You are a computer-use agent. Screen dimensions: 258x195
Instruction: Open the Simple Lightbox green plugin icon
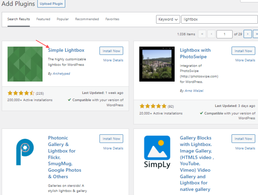(x=25, y=64)
